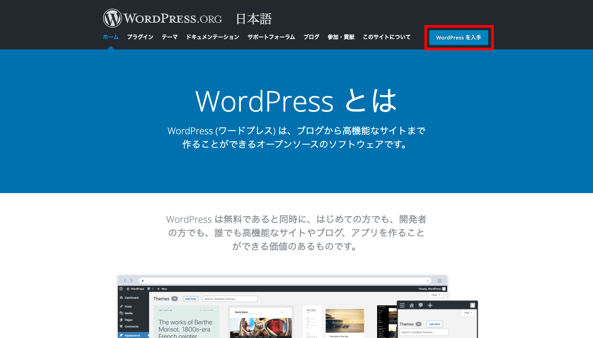Viewport: 593px width, 338px height.
Task: Click the 11 count badge beside desktop Themes
Action: (x=175, y=299)
